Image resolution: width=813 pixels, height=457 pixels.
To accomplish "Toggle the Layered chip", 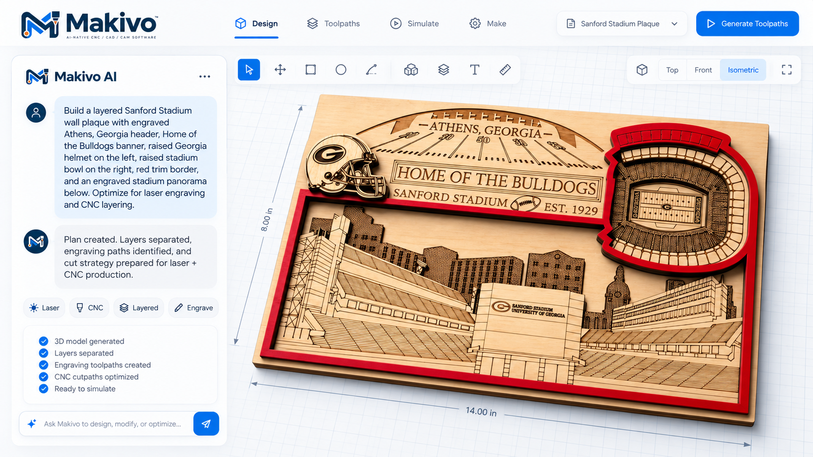I will [x=139, y=308].
